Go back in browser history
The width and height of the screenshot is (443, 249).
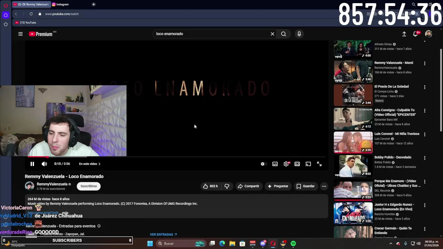tap(16, 14)
